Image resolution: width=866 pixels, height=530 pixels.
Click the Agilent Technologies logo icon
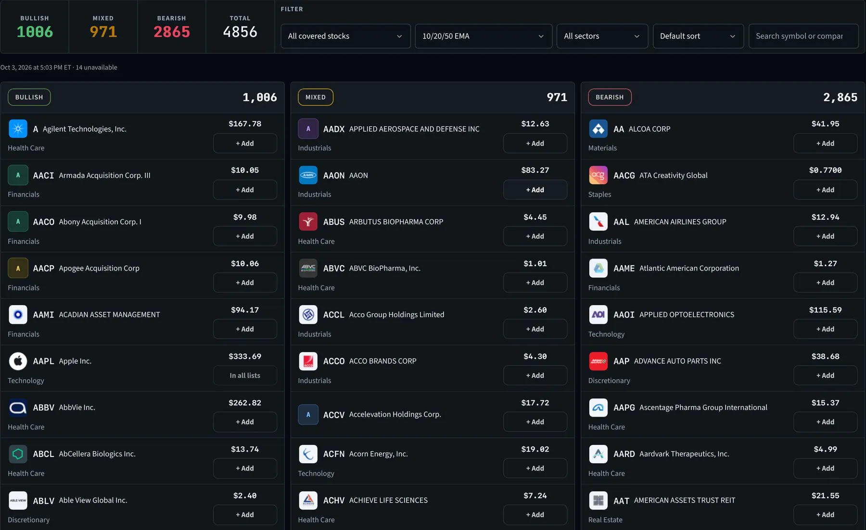[x=18, y=129]
